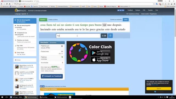Click Facebook Like button in header

coord(121,10)
